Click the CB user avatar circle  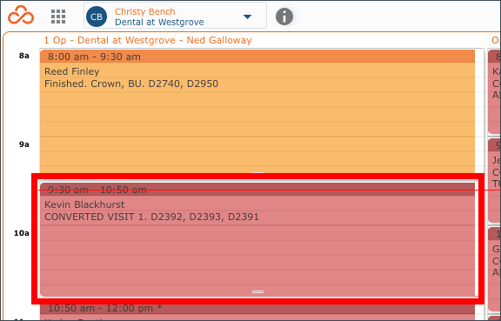point(97,17)
